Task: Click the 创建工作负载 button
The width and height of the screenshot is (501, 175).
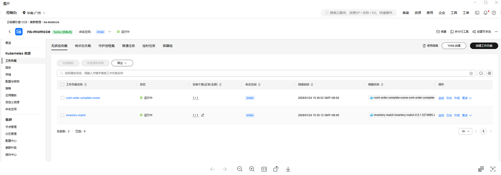Action: click(x=484, y=46)
